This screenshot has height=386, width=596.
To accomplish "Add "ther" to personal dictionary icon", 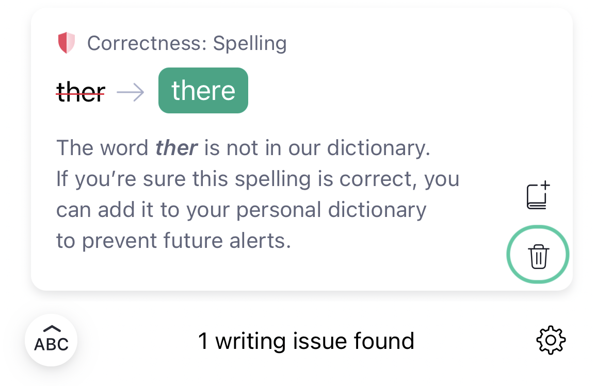I will [x=538, y=196].
